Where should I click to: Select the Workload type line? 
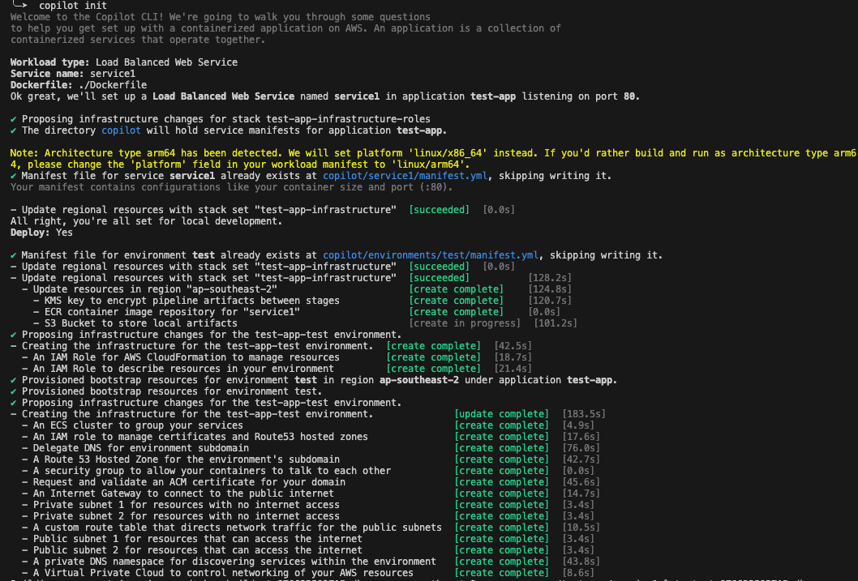(x=122, y=62)
